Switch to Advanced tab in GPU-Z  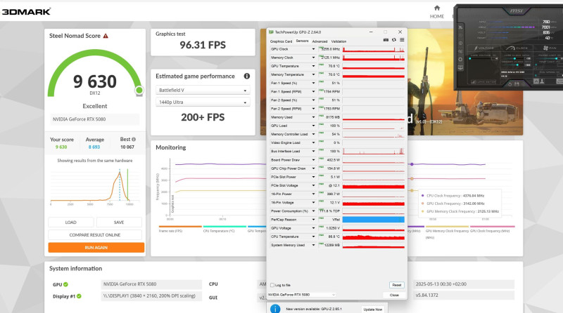320,41
